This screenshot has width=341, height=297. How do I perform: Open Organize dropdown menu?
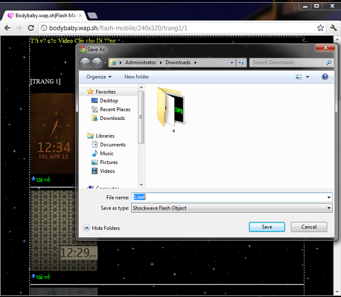(x=99, y=76)
